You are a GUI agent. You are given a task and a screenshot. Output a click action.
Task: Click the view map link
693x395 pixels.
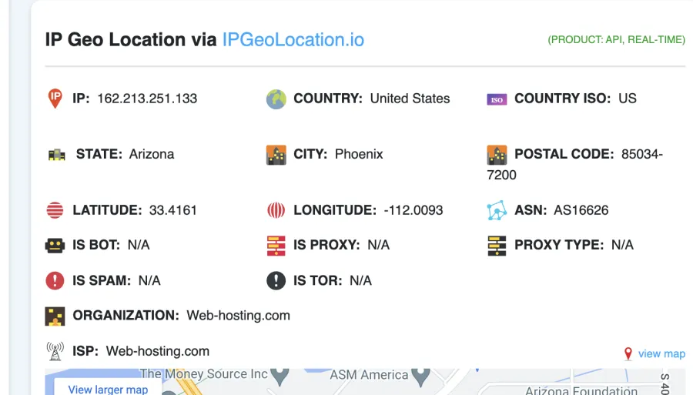pos(661,353)
